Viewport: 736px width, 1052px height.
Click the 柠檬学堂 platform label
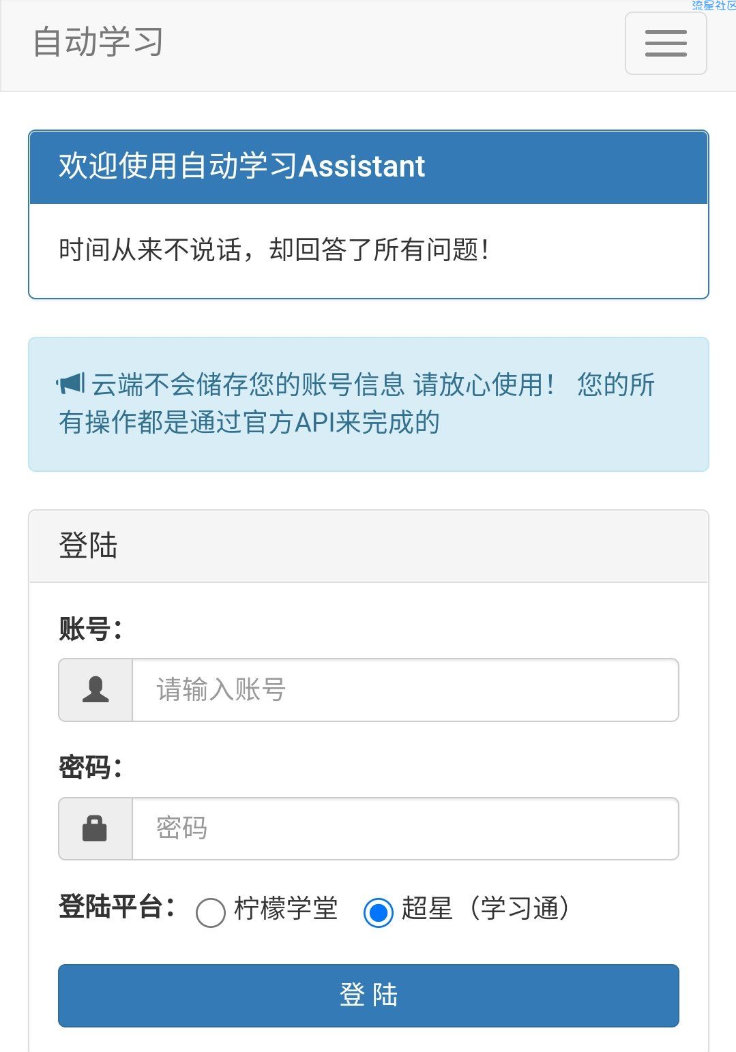pyautogui.click(x=285, y=909)
